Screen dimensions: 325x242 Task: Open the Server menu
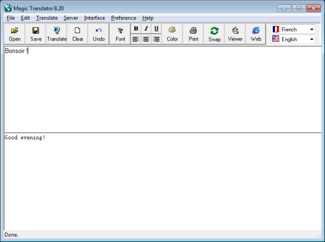point(71,18)
